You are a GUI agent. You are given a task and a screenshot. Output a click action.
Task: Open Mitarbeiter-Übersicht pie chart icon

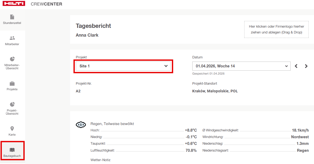12,59
